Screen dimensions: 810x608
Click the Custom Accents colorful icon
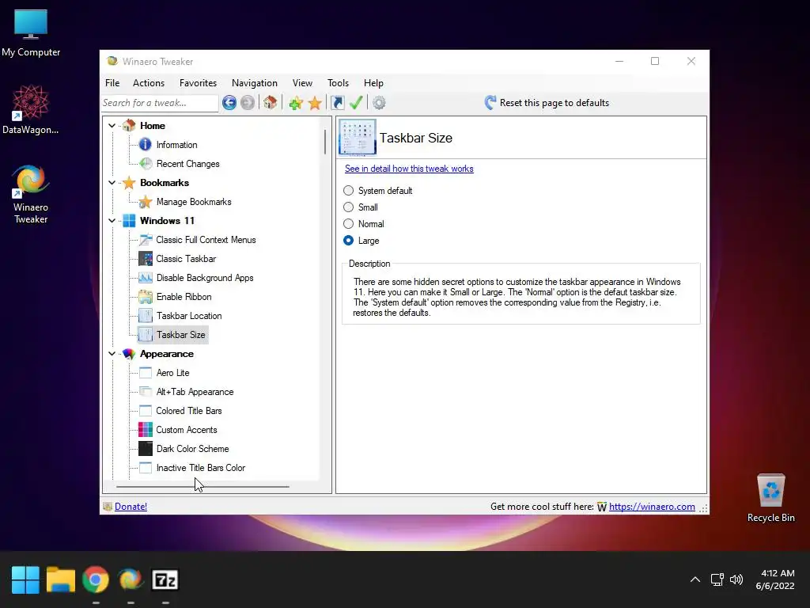(x=146, y=430)
